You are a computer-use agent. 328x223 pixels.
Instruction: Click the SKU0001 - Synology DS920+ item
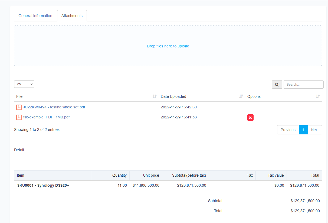click(43, 186)
